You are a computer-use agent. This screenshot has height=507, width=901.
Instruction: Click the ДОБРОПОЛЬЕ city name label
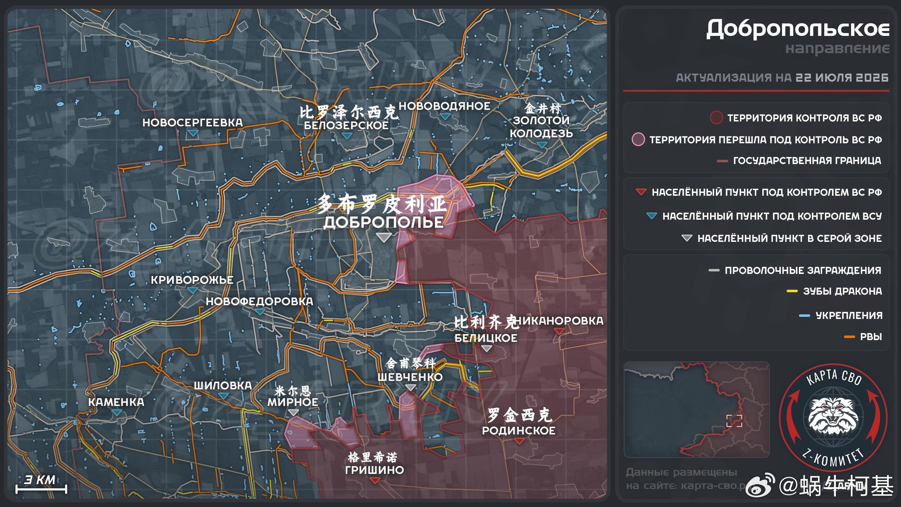tap(384, 223)
